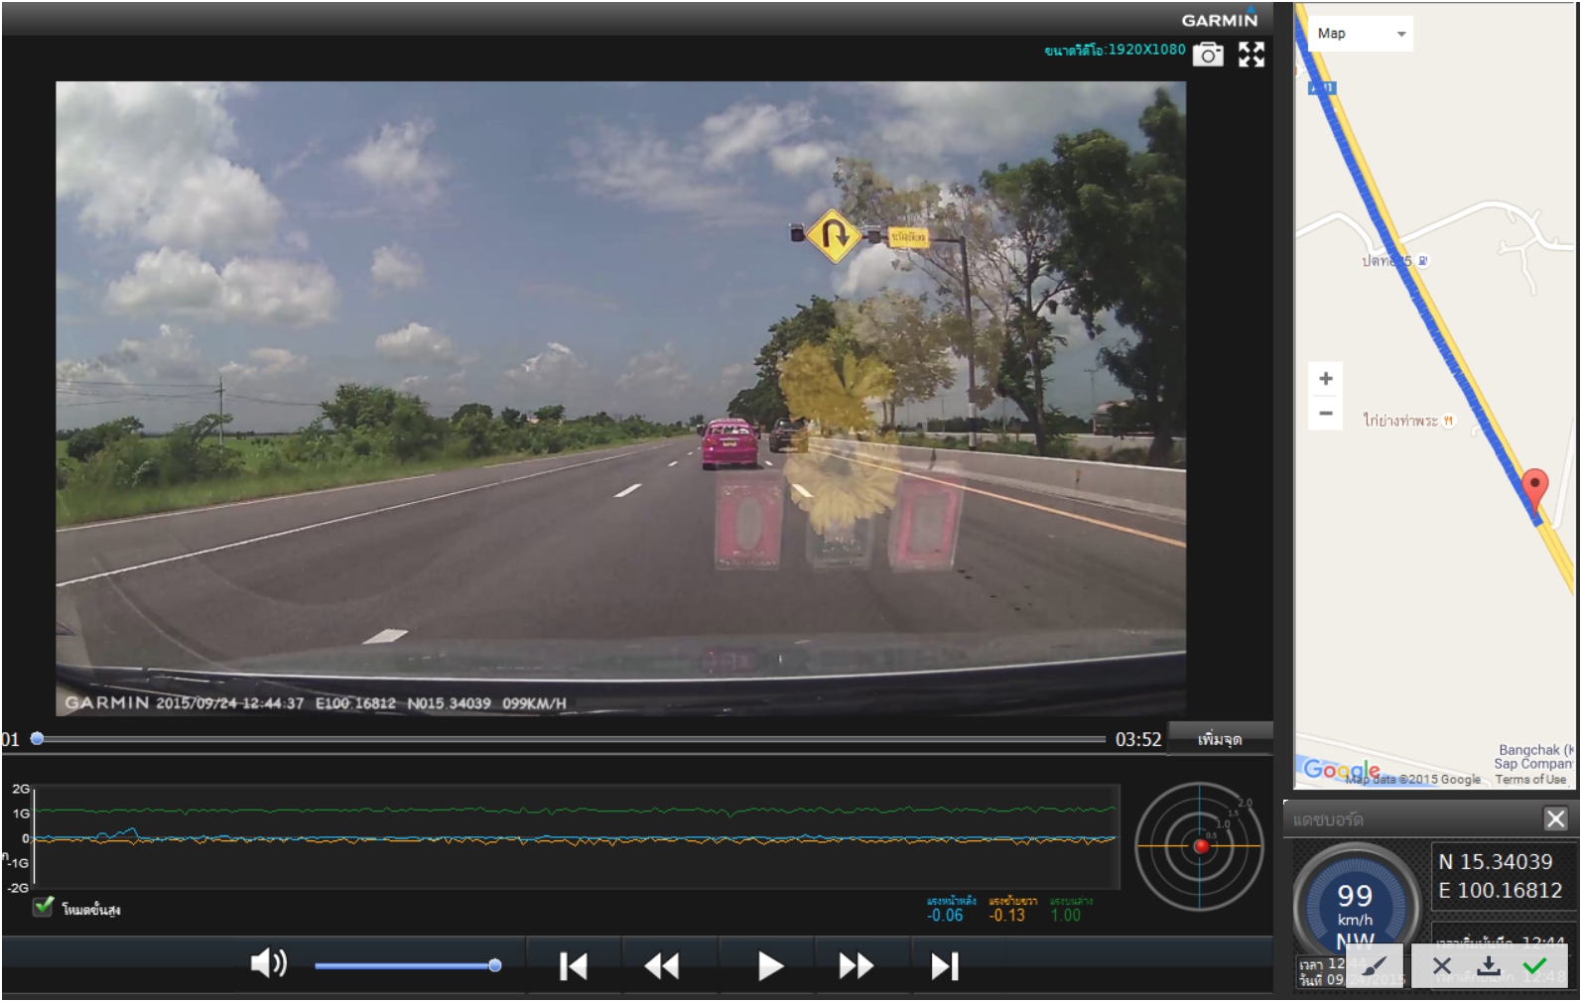
Task: Zoom out on the map
Action: pos(1326,413)
